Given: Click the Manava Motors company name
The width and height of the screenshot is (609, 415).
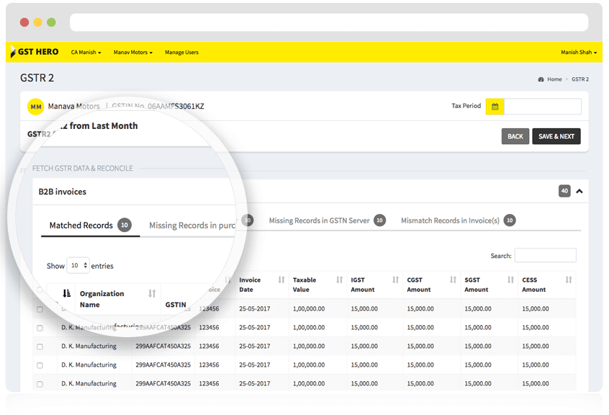Looking at the screenshot, I should (x=74, y=106).
